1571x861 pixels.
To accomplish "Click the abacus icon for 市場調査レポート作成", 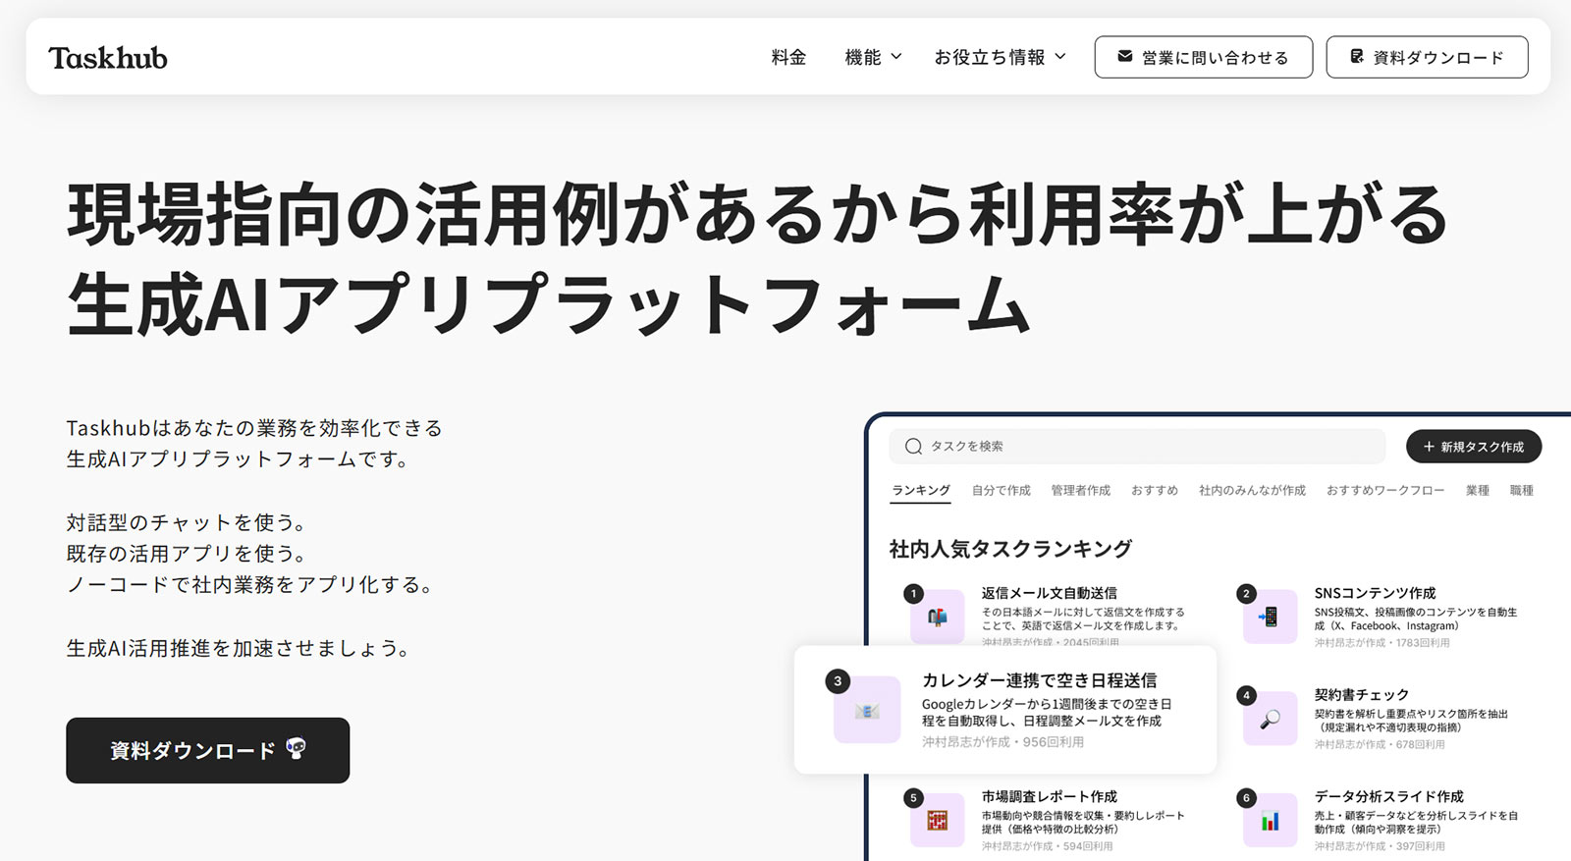I will 938,820.
